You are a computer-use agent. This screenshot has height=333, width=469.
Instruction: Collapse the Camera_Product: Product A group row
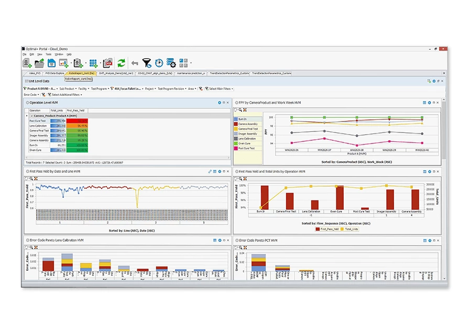click(x=32, y=116)
